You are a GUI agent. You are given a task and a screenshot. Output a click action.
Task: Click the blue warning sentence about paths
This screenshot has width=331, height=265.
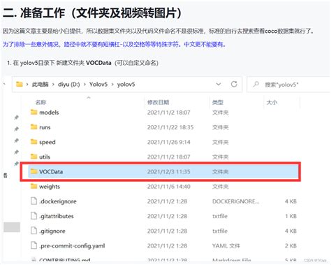coord(114,44)
